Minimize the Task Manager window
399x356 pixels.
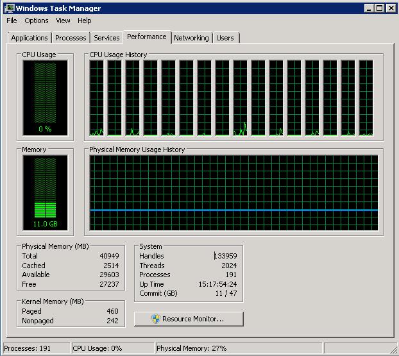(x=369, y=8)
